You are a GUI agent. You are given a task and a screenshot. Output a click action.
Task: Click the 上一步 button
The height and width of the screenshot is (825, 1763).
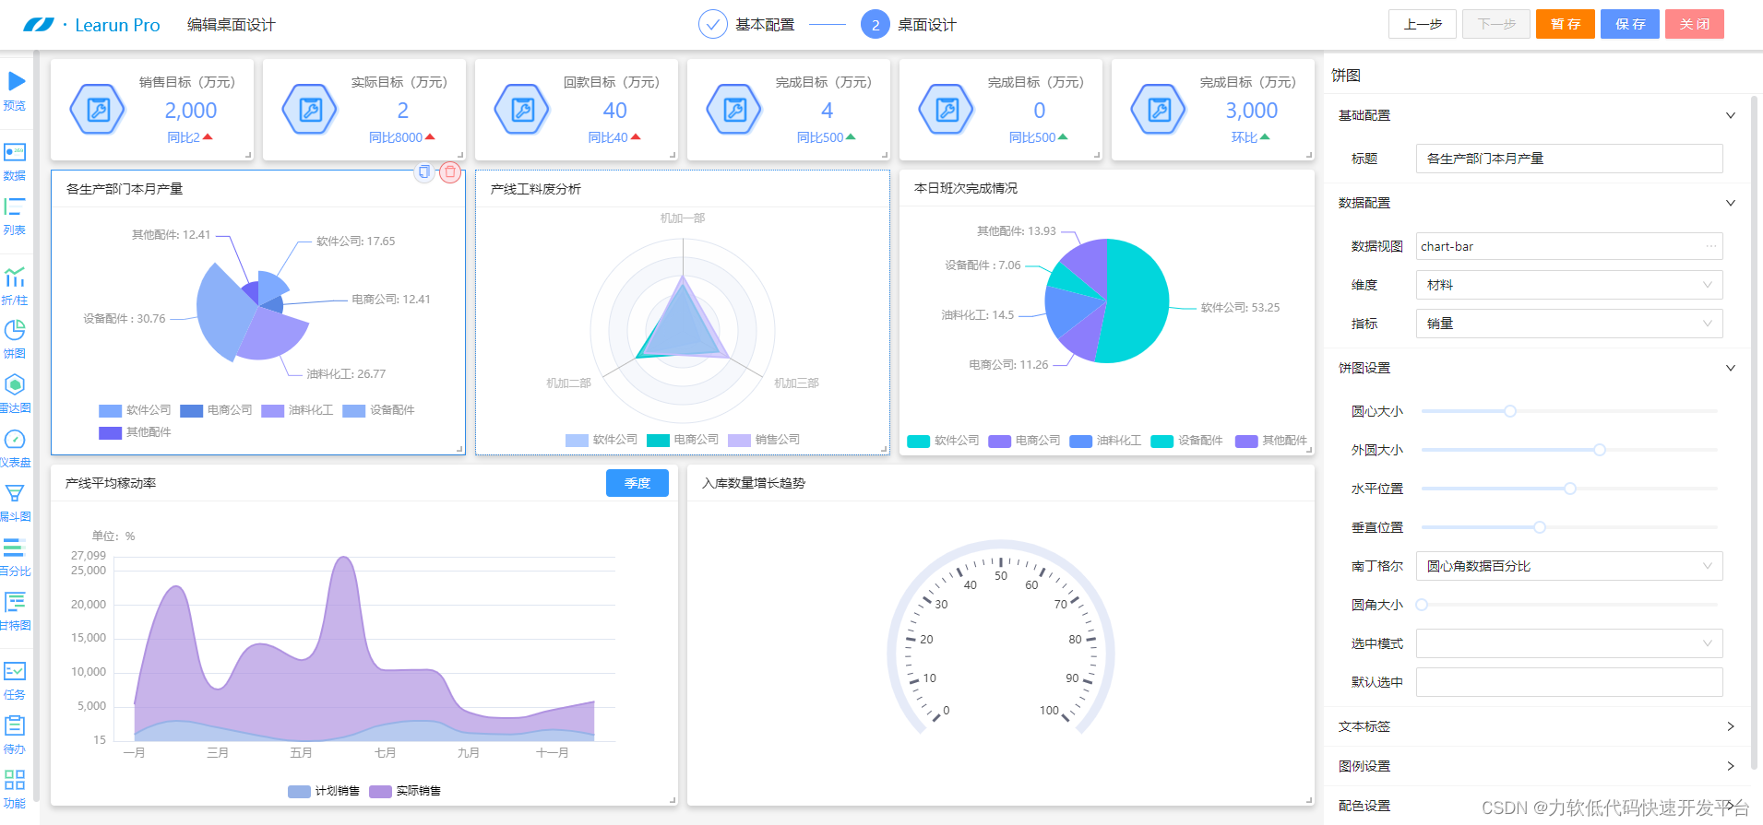1423,24
